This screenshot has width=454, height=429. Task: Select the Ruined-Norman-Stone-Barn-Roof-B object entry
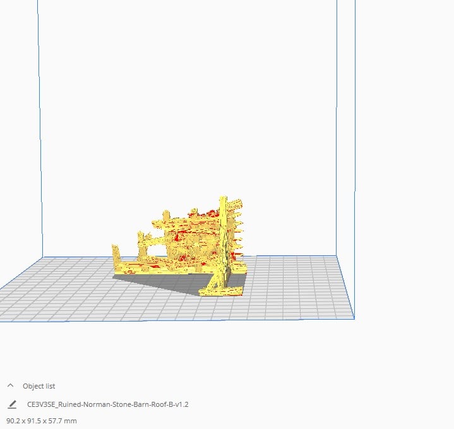[x=108, y=404]
